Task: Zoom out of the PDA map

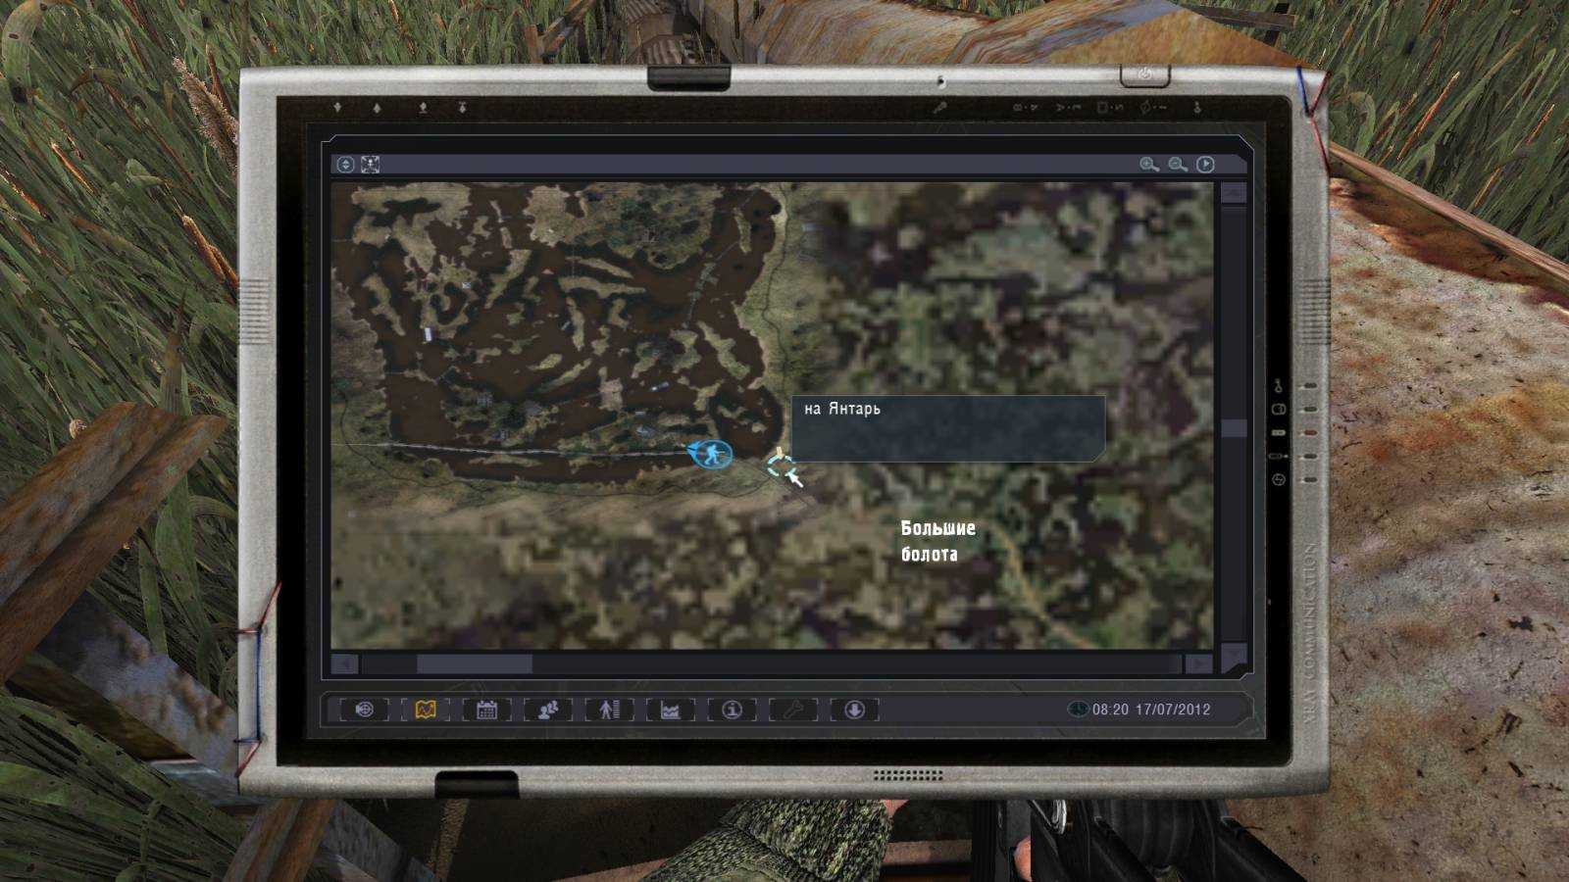Action: [x=1177, y=165]
